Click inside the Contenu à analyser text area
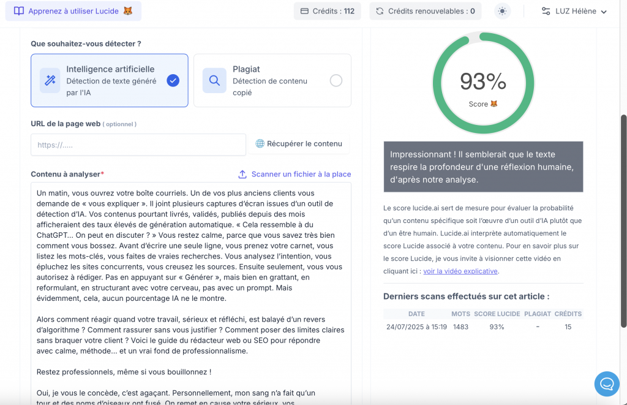627x405 pixels. [191, 293]
